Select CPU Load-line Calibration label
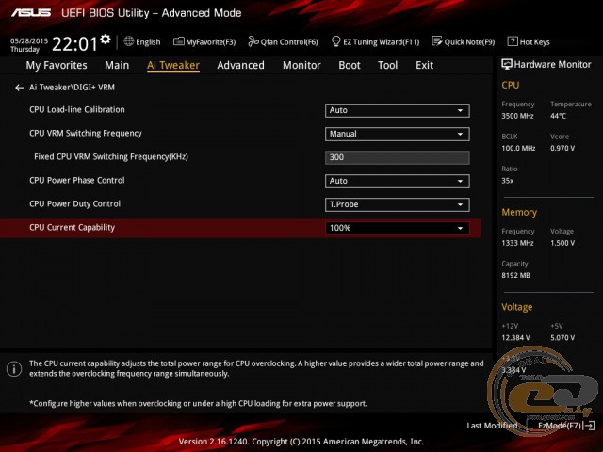The height and width of the screenshot is (452, 603). coord(77,110)
